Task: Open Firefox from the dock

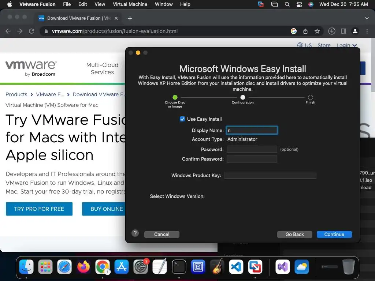Action: (83, 267)
